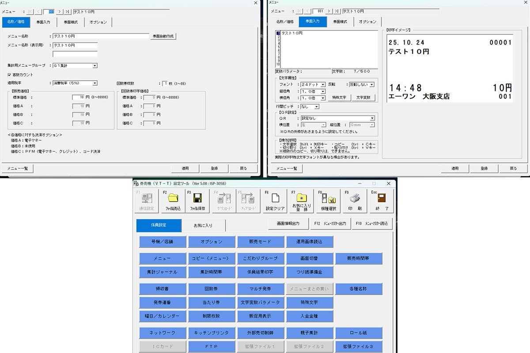Click the F4 ダウンロード transfer icon
Image resolution: width=530 pixels, height=353 pixels.
pos(224,198)
